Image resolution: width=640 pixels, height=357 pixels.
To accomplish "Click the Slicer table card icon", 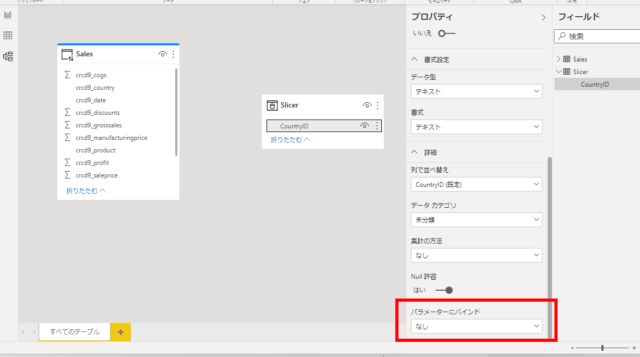I will [271, 105].
